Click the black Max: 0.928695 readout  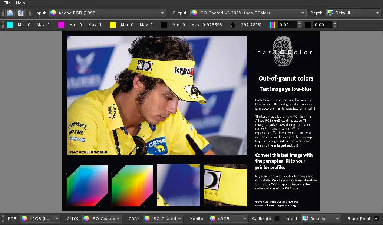pos(207,25)
